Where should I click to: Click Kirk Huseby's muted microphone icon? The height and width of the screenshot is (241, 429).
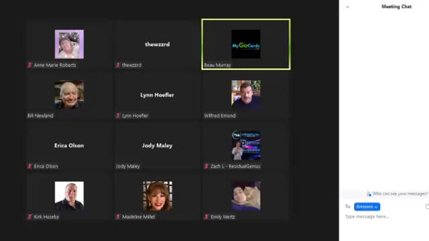point(29,217)
